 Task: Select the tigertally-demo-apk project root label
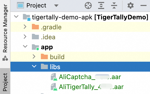[62, 17]
